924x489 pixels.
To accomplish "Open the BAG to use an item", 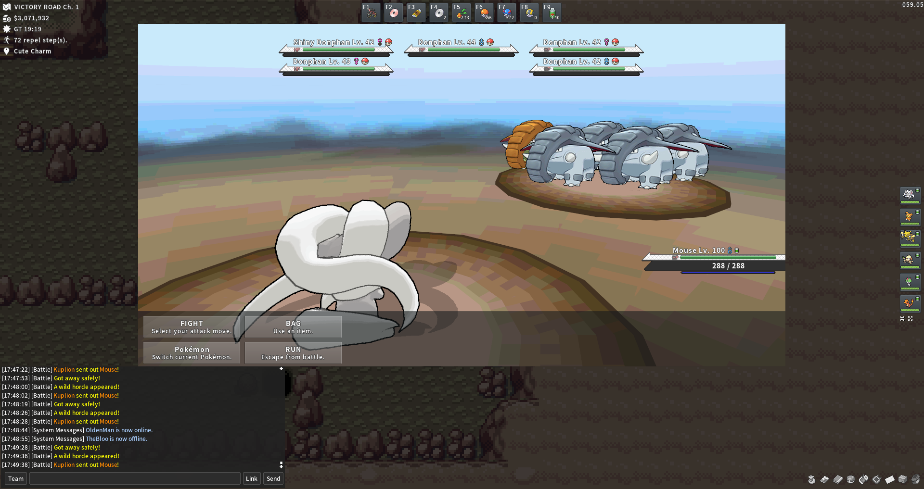I will pyautogui.click(x=293, y=327).
